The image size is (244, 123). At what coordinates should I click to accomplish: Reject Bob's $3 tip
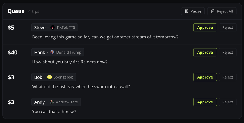[227, 77]
